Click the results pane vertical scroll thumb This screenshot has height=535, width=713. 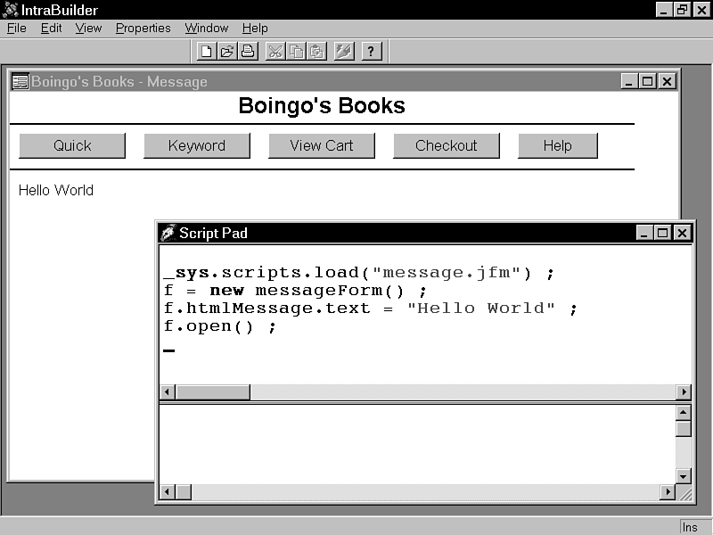pos(684,429)
